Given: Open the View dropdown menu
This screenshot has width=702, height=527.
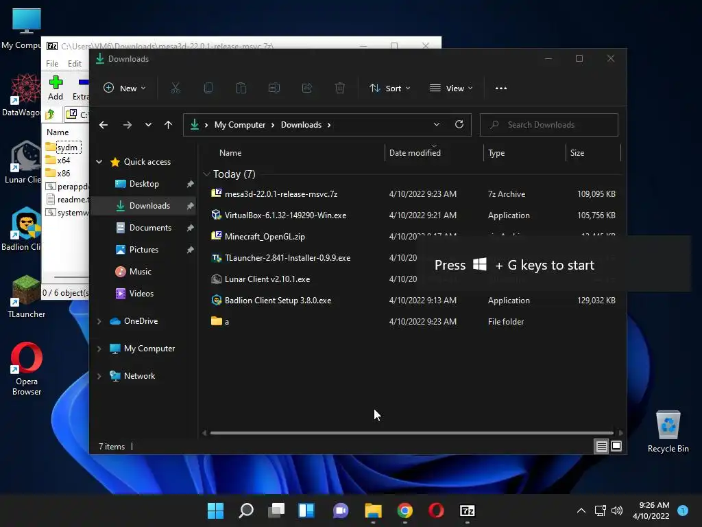Looking at the screenshot, I should [451, 89].
